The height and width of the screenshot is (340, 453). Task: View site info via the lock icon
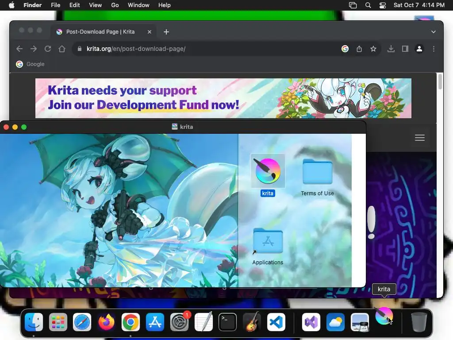(80, 49)
